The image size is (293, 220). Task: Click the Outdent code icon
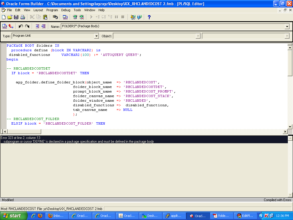43,26
